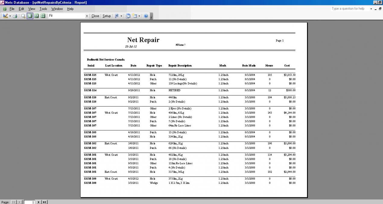Screen dimensions: 383x204
Task: Click the report control icon beside File menu
Action: pos(5,9)
